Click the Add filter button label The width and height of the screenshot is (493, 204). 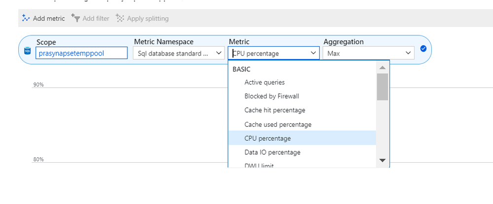(x=96, y=19)
